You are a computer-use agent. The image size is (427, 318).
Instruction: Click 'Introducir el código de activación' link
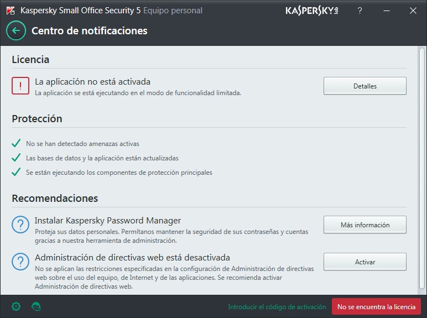pos(277,306)
